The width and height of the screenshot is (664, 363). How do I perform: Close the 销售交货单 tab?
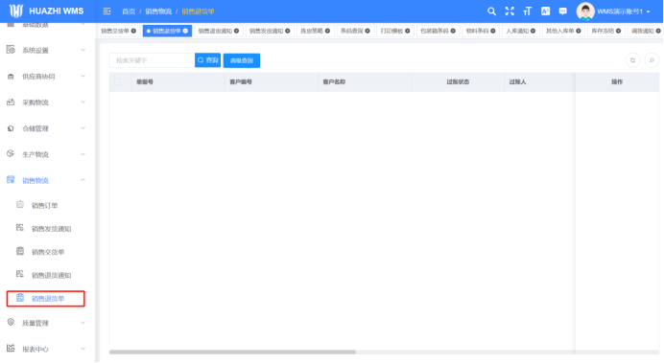pyautogui.click(x=133, y=31)
